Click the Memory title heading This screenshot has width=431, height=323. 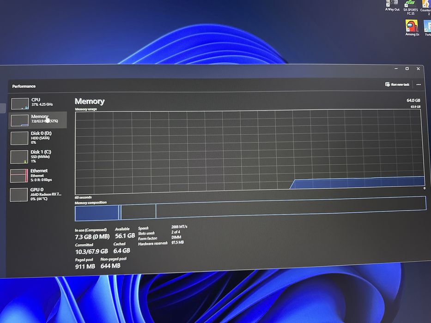[90, 102]
